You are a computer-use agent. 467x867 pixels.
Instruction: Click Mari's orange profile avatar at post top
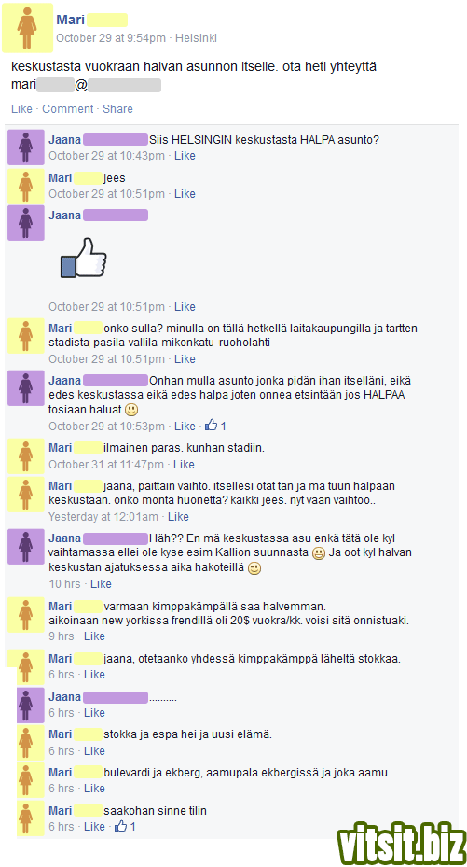pos(27,28)
